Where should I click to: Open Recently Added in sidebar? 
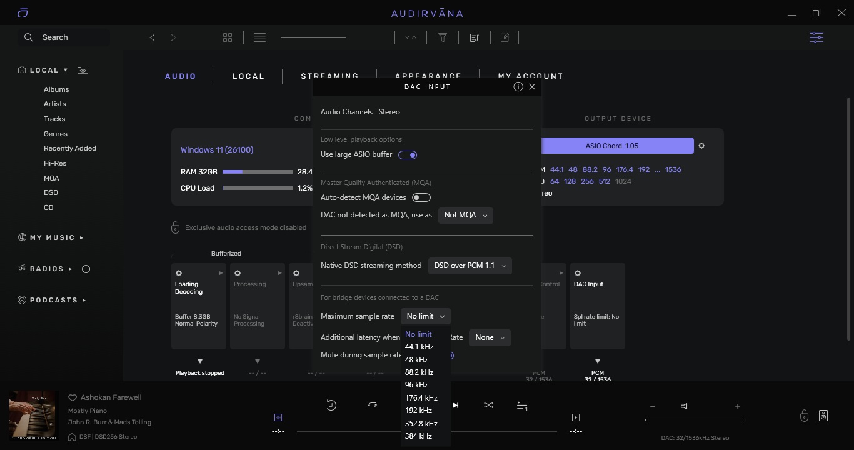pos(70,148)
